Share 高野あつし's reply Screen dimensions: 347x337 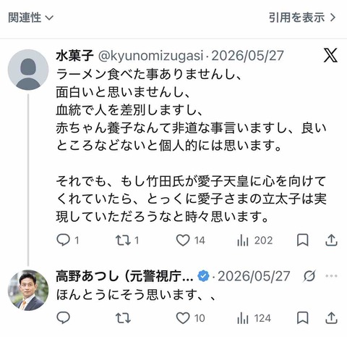pyautogui.click(x=331, y=318)
